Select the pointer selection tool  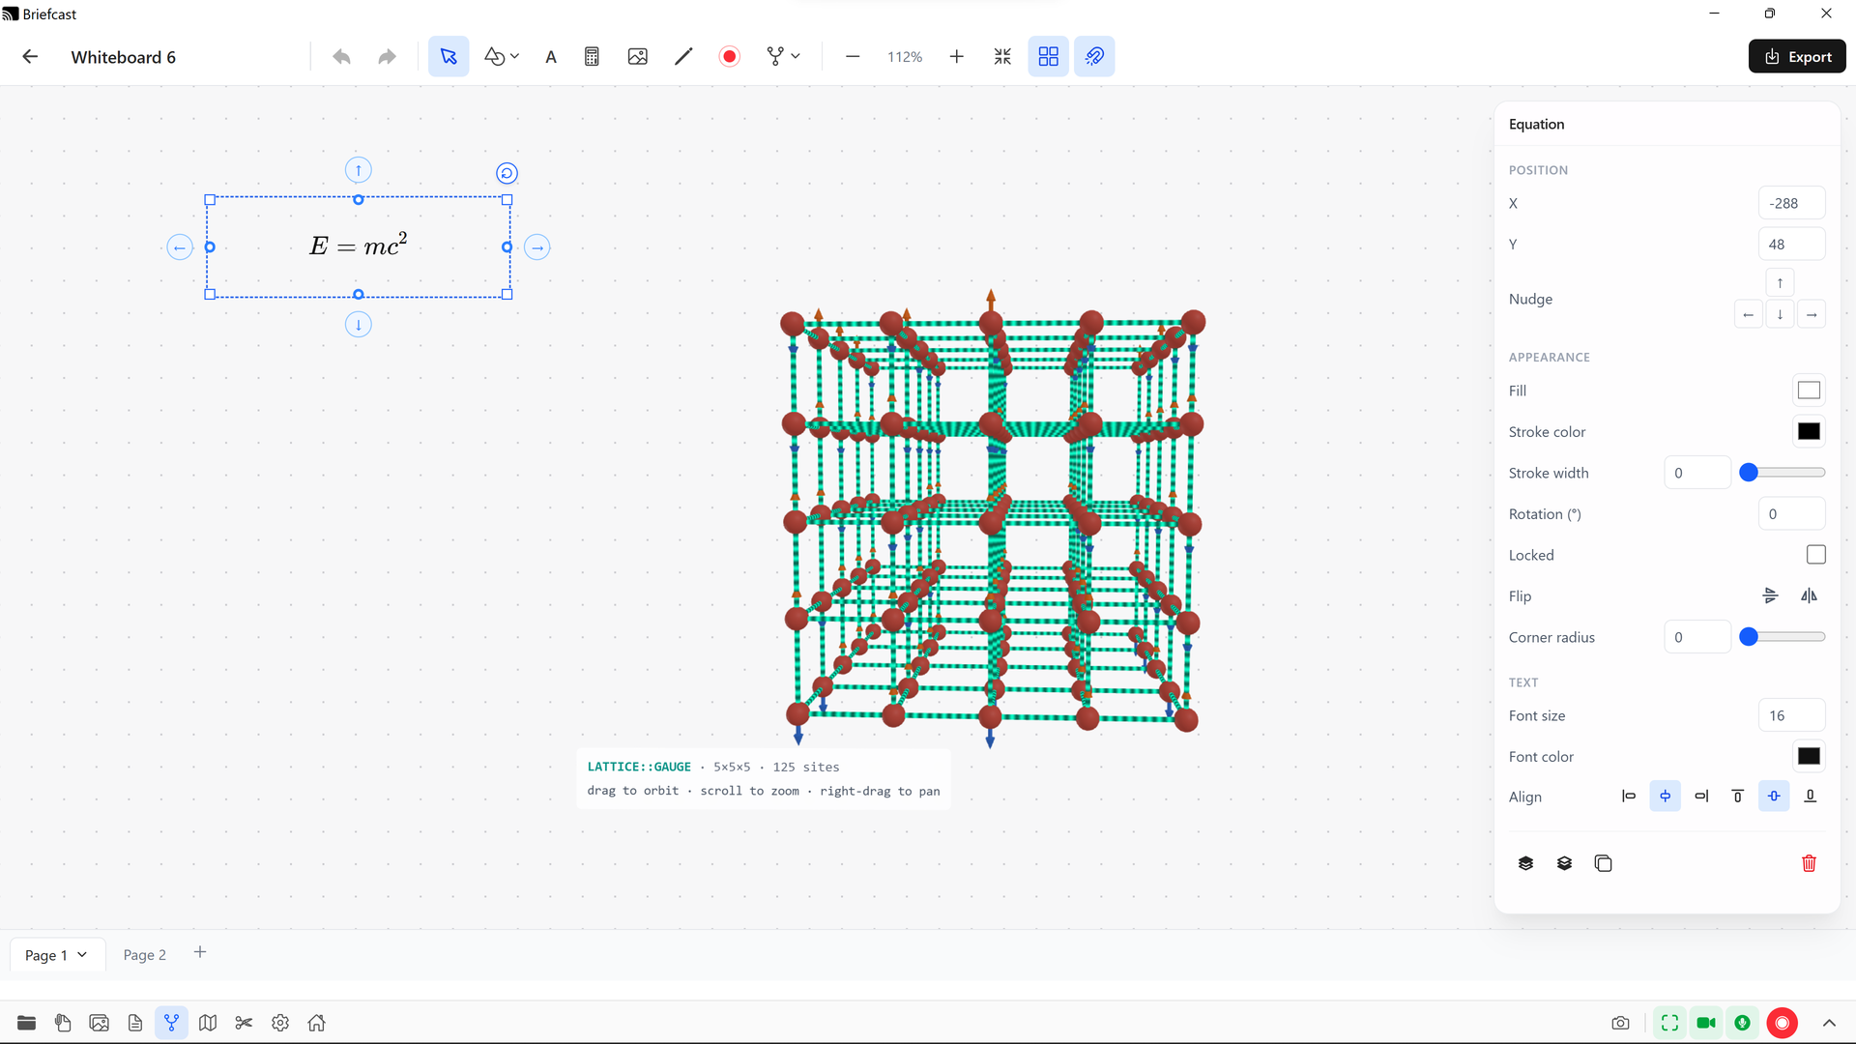click(449, 57)
